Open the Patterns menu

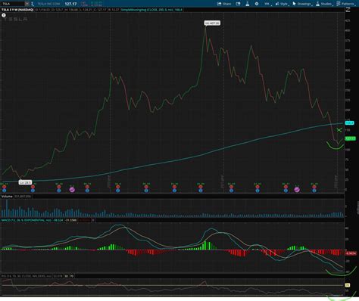pos(345,4)
